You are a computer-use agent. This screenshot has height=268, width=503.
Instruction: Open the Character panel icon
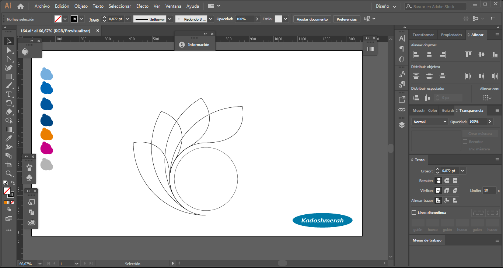(402, 38)
